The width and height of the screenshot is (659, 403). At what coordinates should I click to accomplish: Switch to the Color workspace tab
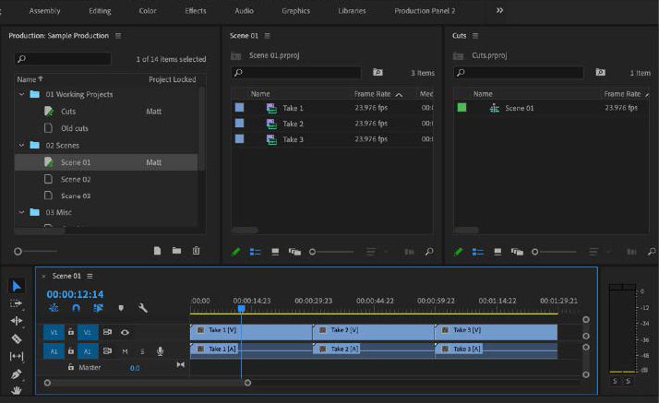(x=147, y=11)
